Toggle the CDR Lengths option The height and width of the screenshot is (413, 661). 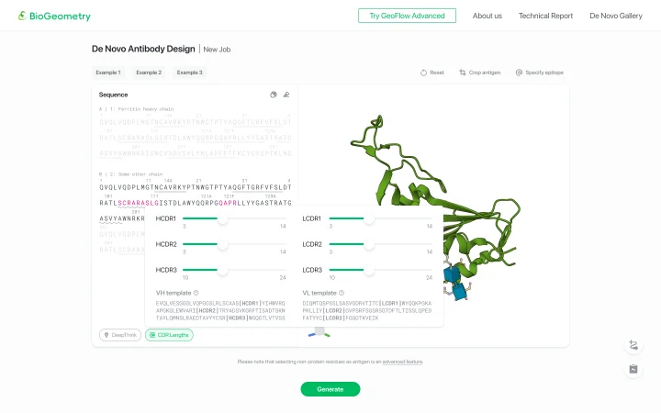pyautogui.click(x=169, y=335)
